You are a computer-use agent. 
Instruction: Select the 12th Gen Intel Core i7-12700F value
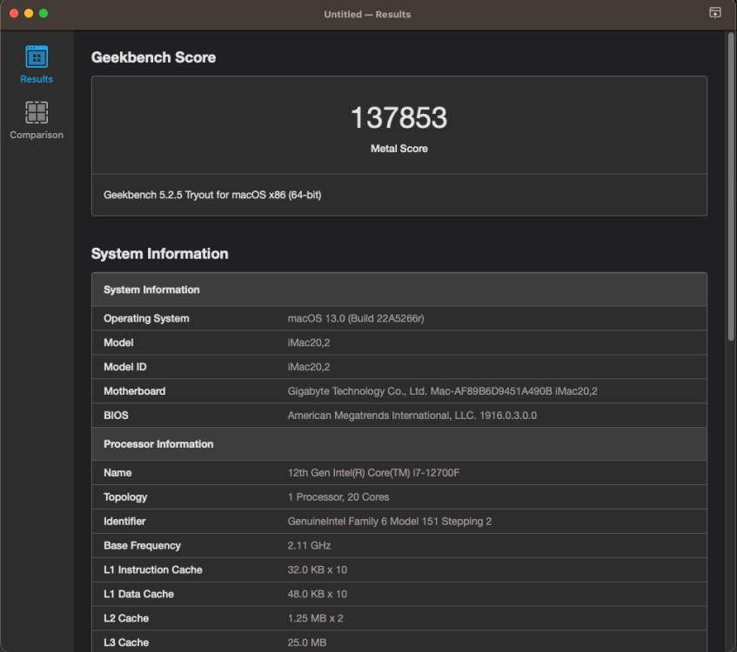[373, 473]
